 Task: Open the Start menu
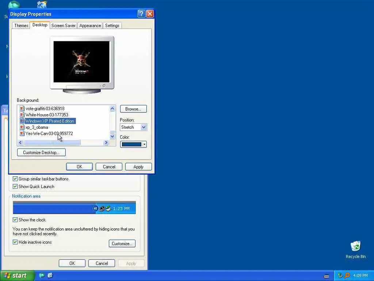(x=17, y=276)
